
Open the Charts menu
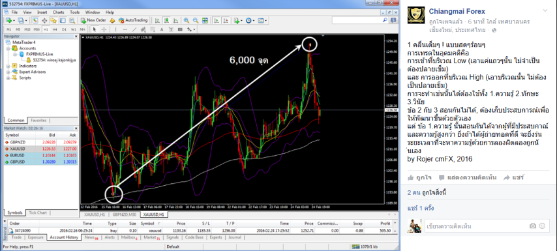58,12
